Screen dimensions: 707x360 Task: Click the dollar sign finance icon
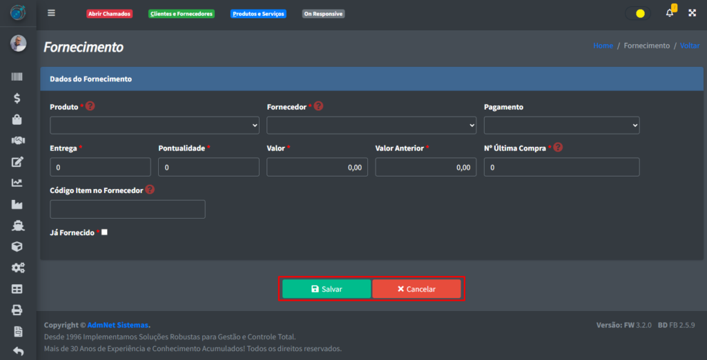point(17,99)
